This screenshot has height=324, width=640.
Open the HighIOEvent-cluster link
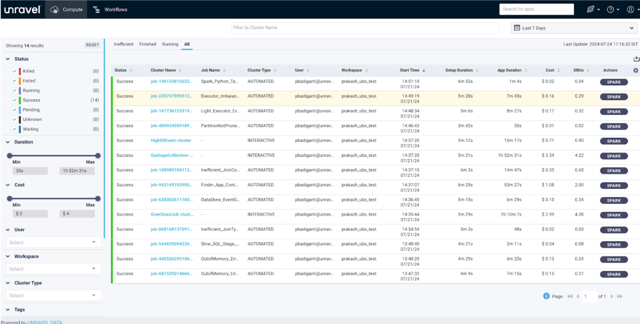(171, 140)
